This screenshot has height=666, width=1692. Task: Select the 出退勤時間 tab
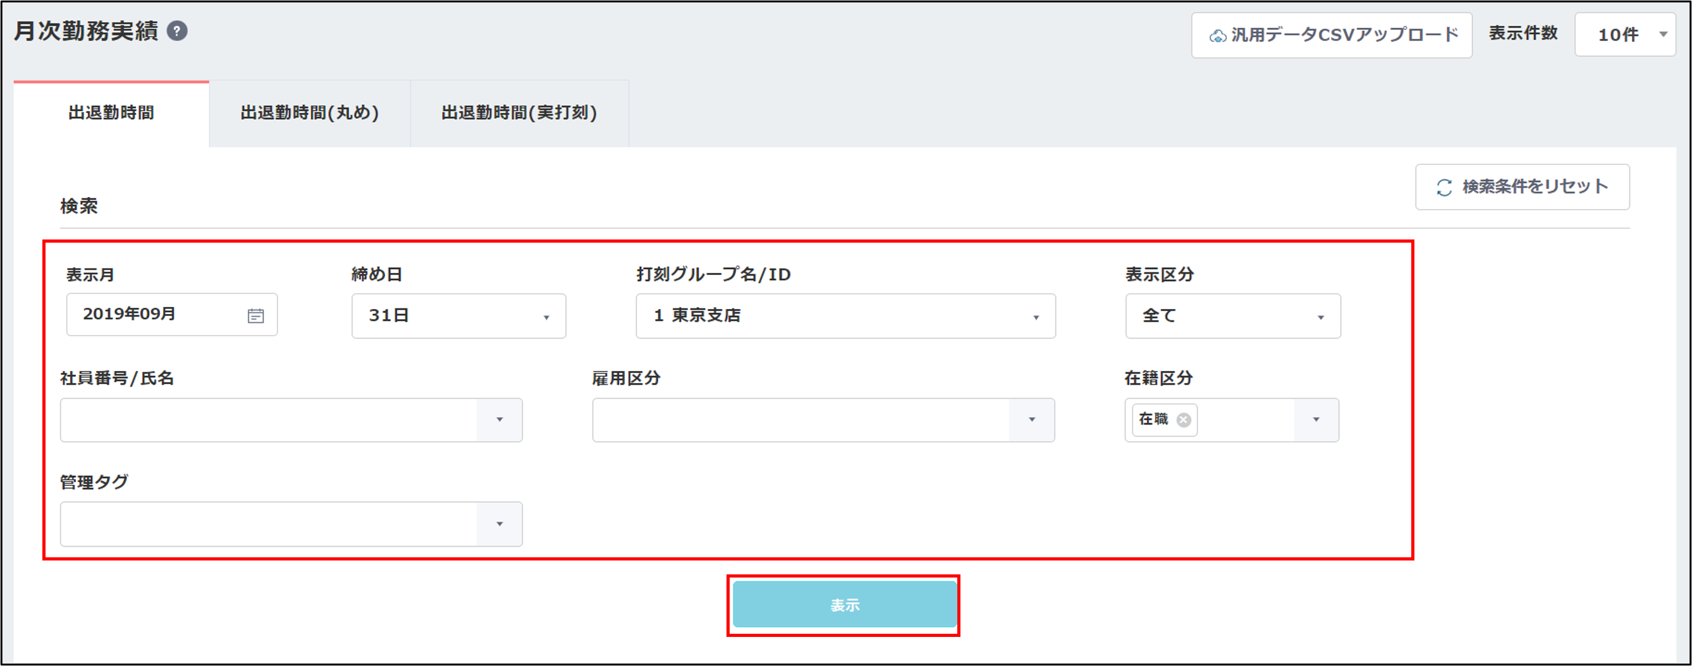(x=111, y=113)
